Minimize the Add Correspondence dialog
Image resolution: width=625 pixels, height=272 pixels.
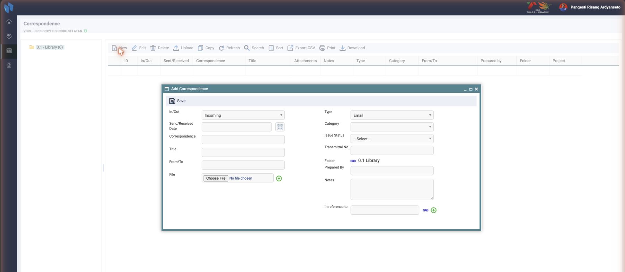point(465,89)
